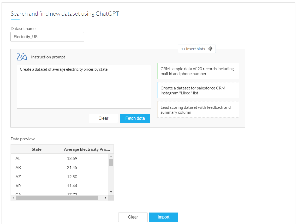The height and width of the screenshot is (224, 298).
Task: Select the salesforce CRM instagram hint
Action: pyautogui.click(x=198, y=90)
